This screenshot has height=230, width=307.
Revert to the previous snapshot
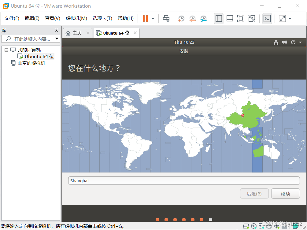pos(192,19)
